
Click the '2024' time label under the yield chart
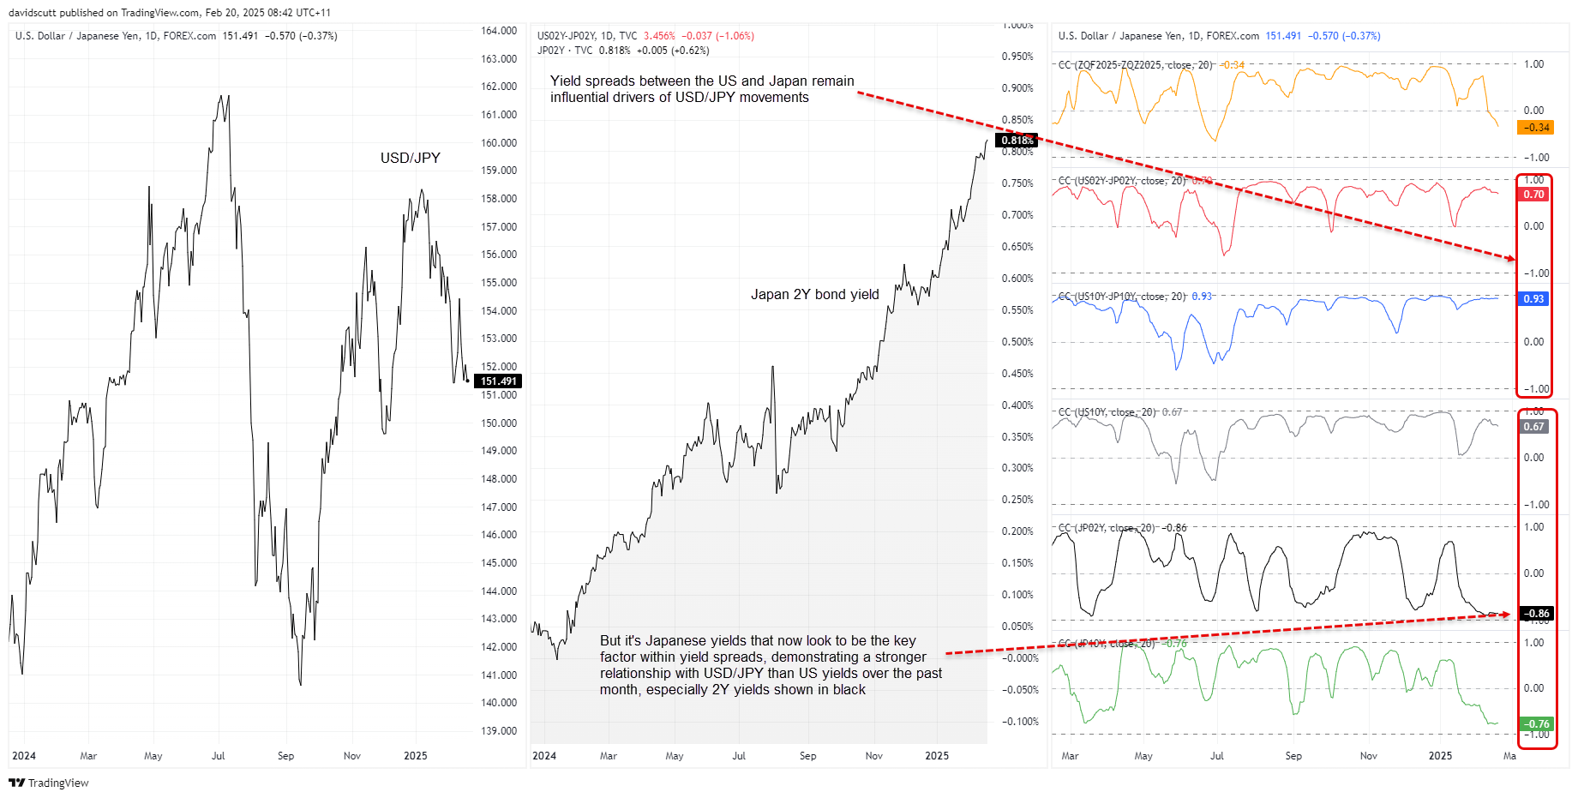click(x=544, y=756)
